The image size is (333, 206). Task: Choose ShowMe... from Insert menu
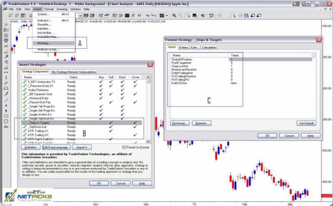54,25
